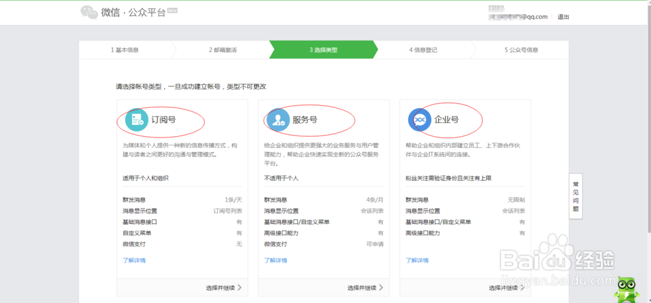Open the 常见问题 side tab
The width and height of the screenshot is (651, 303).
[x=575, y=197]
